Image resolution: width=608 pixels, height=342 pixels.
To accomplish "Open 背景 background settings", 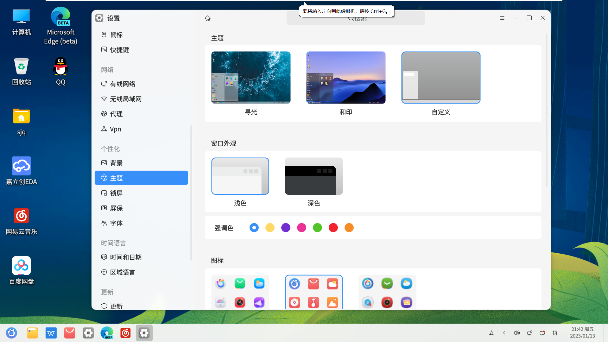I will click(116, 163).
